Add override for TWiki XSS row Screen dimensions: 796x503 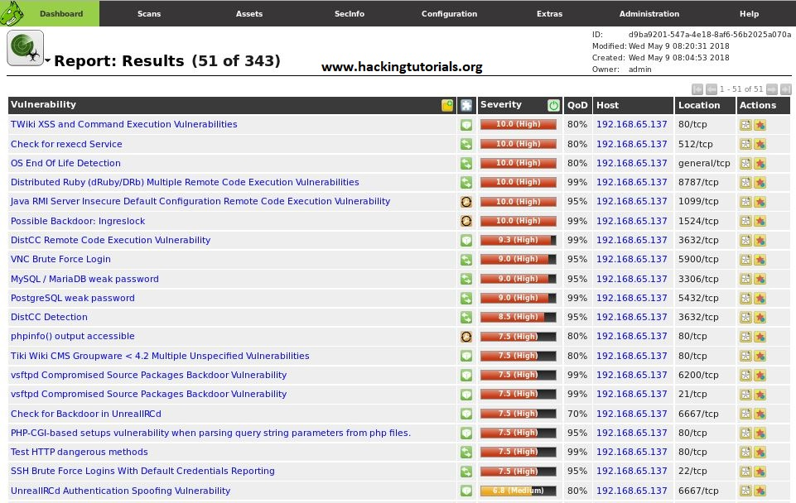[760, 125]
